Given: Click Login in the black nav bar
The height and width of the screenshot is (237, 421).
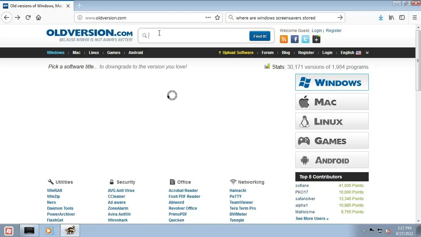Looking at the screenshot, I should pos(327,53).
